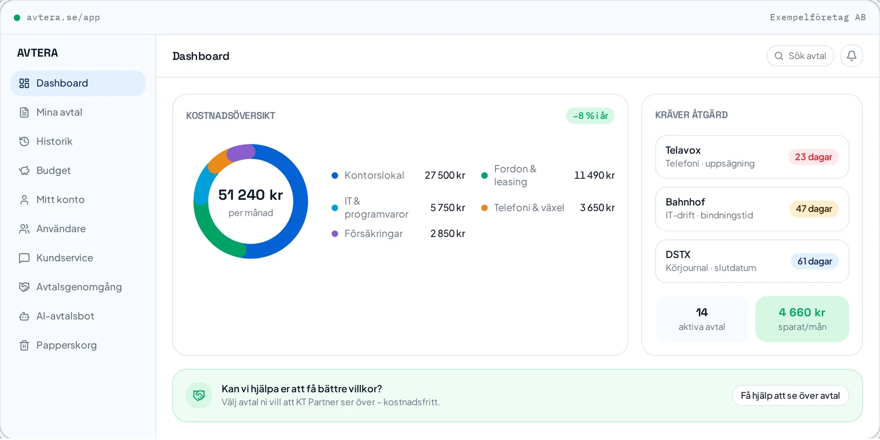Click the orange Telefoni & växel legend dot

point(485,208)
